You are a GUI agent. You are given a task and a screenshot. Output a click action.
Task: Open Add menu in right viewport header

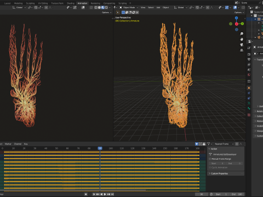(158, 8)
